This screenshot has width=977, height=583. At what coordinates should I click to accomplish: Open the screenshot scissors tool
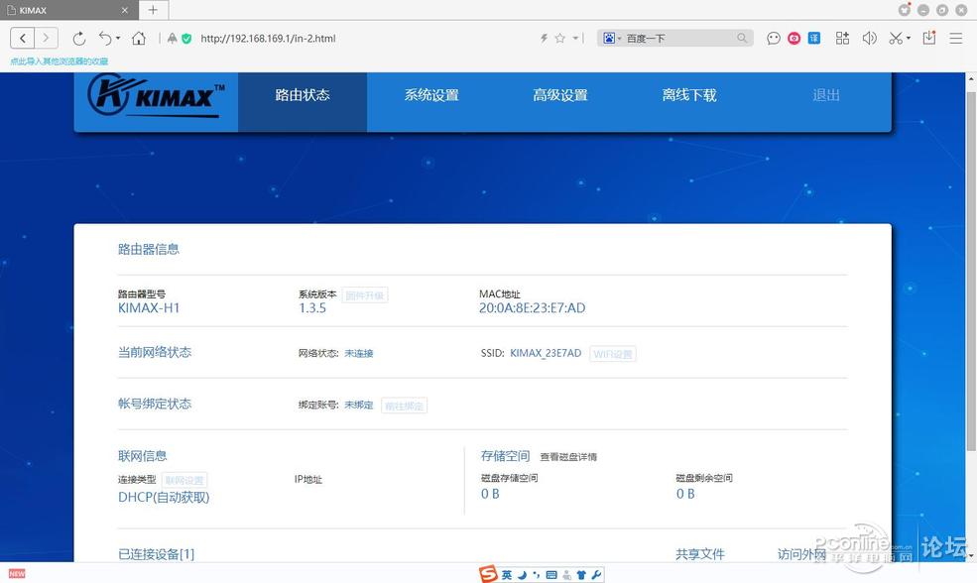point(893,38)
